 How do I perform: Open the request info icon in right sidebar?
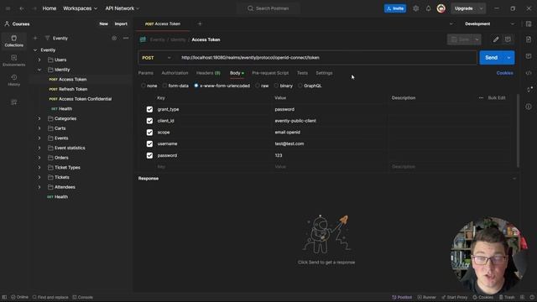coord(529,107)
